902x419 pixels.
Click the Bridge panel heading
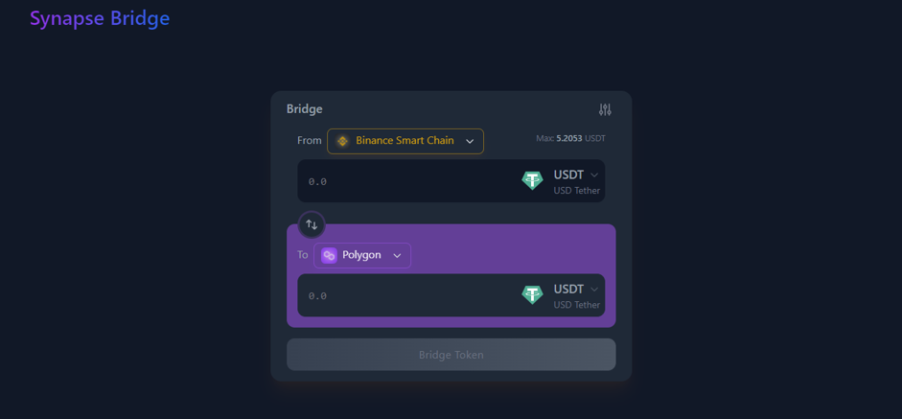(x=305, y=109)
